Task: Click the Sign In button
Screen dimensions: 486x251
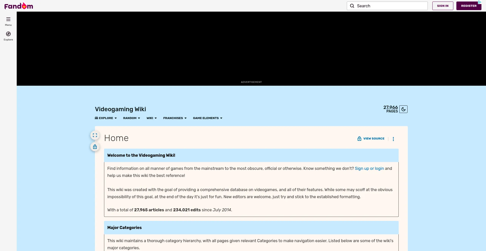Action: pyautogui.click(x=442, y=6)
